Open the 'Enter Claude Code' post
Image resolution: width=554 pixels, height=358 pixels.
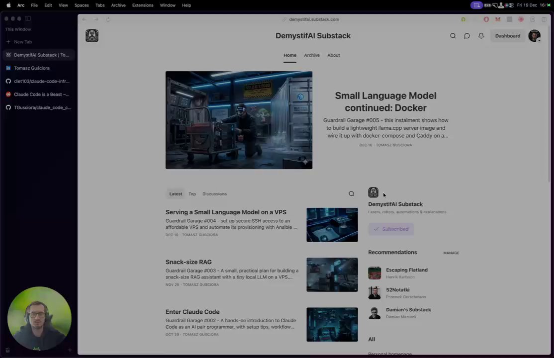pos(192,312)
